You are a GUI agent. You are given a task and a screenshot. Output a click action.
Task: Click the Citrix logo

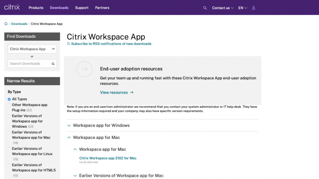(12, 7)
